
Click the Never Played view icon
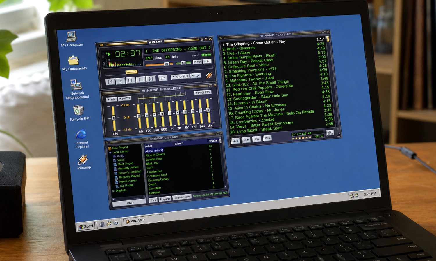(x=116, y=182)
